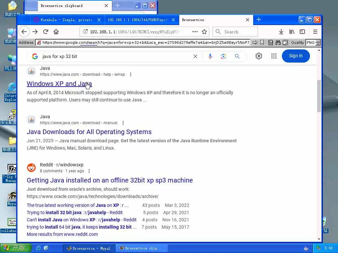Click More results from www.reddit.com
Image resolution: width=338 pixels, height=253 pixels.
click(x=62, y=234)
